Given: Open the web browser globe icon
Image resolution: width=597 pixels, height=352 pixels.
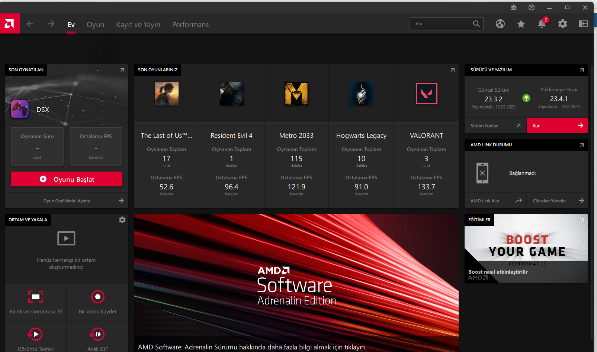Looking at the screenshot, I should [x=500, y=24].
